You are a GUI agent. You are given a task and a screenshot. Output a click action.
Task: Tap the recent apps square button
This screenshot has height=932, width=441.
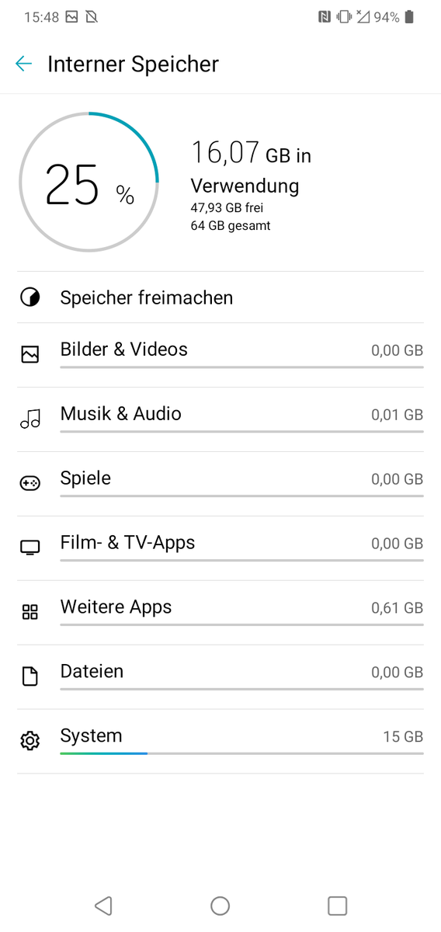point(337,906)
